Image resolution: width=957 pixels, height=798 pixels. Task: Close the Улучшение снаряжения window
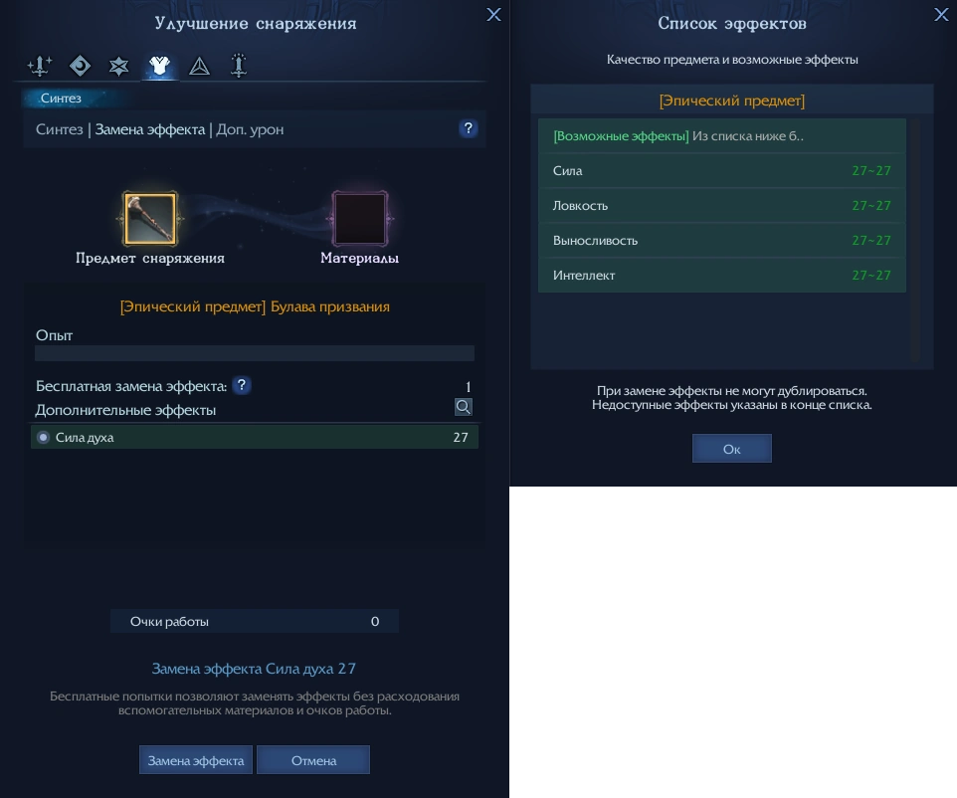[x=493, y=15]
